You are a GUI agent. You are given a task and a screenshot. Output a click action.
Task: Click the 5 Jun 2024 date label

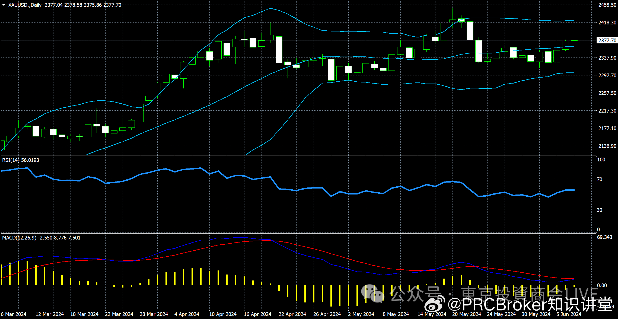(569, 314)
